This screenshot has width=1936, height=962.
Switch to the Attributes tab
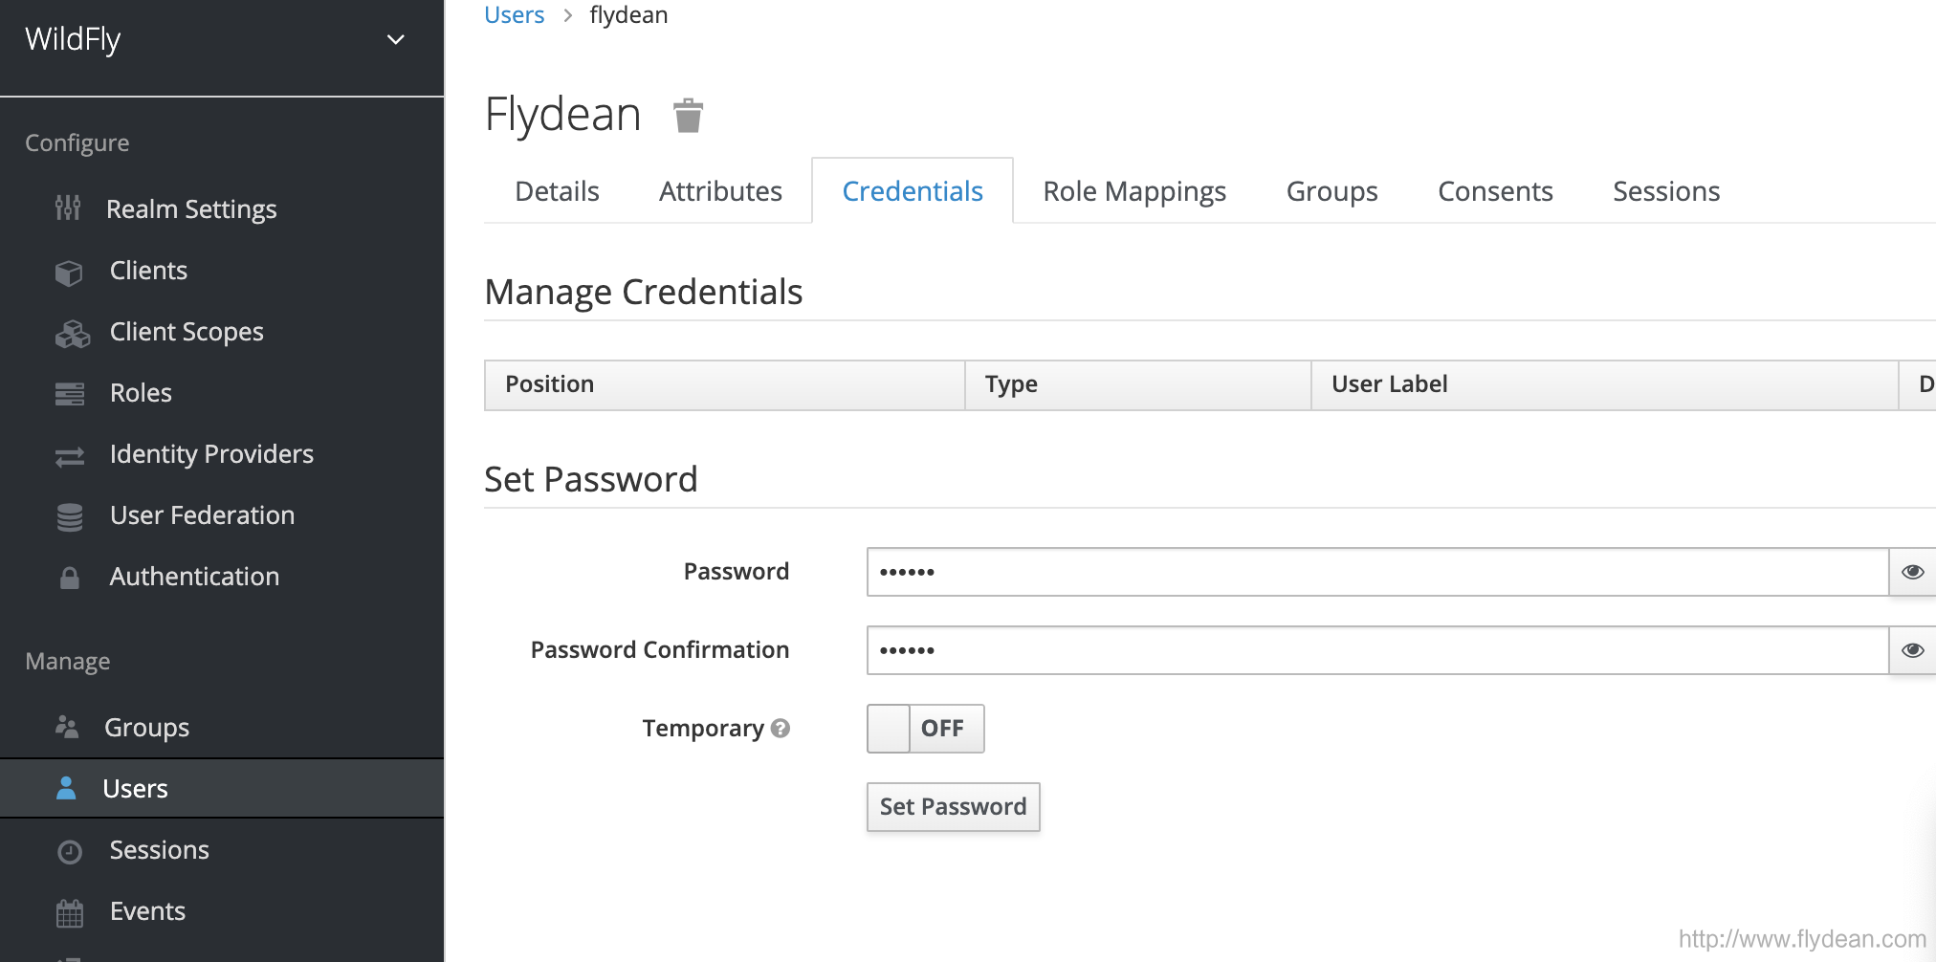(720, 191)
